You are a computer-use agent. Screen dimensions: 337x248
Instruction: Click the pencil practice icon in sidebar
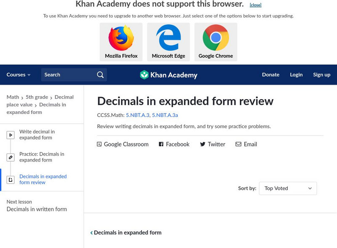11,157
